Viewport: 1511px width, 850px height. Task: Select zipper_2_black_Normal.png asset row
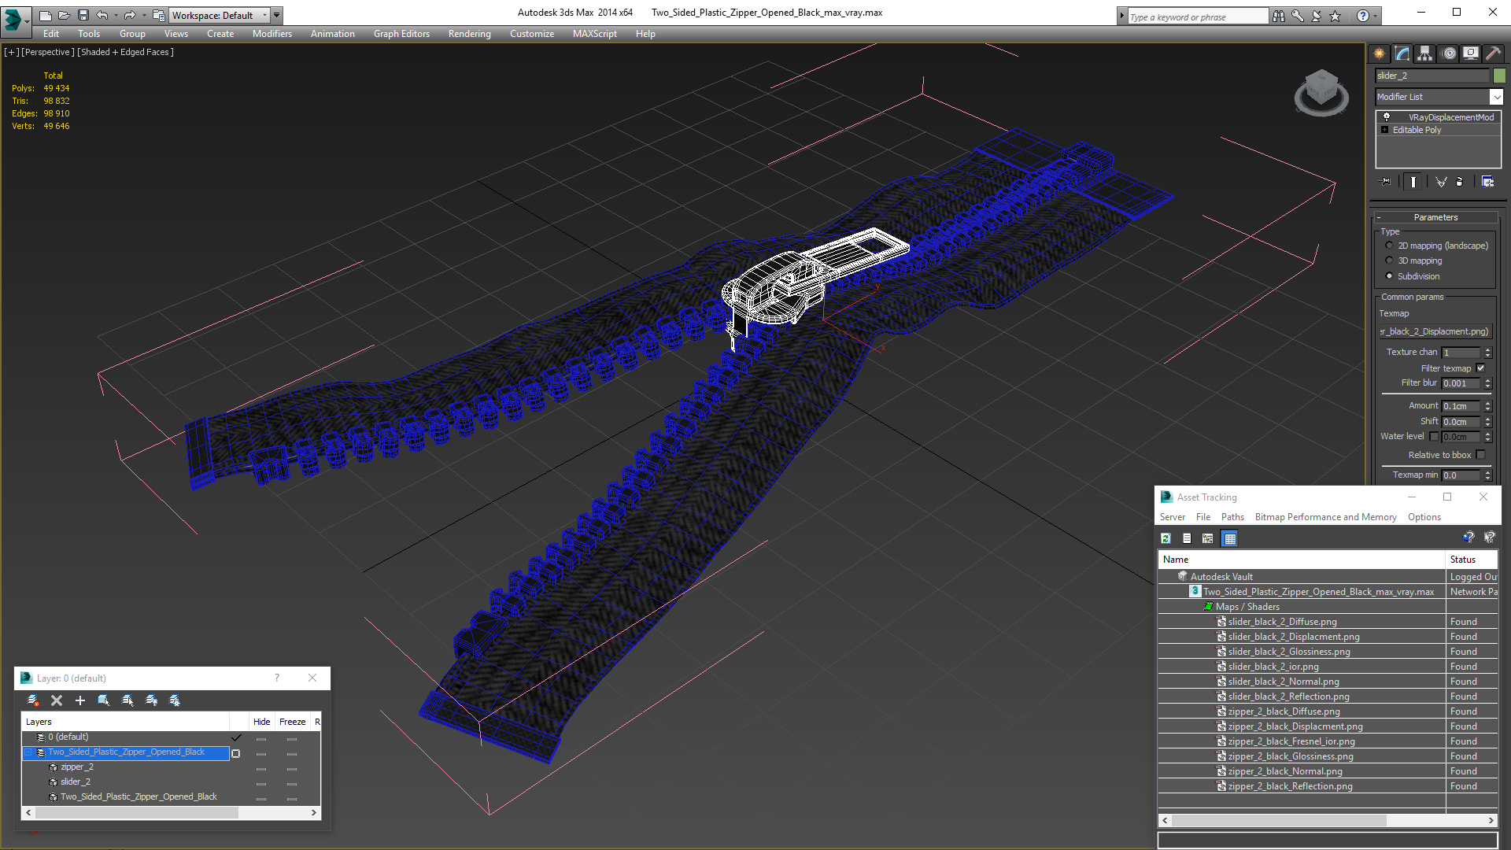tap(1284, 771)
